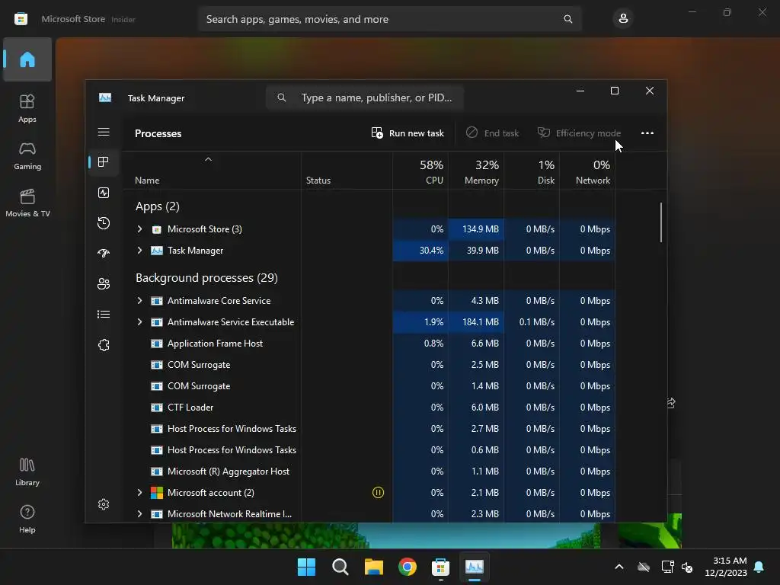Open Google Chrome from taskbar
780x585 pixels.
coord(408,567)
